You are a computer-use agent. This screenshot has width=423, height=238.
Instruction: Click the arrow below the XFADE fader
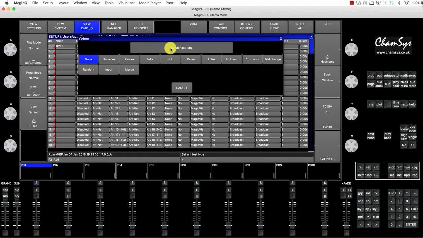tap(346, 233)
